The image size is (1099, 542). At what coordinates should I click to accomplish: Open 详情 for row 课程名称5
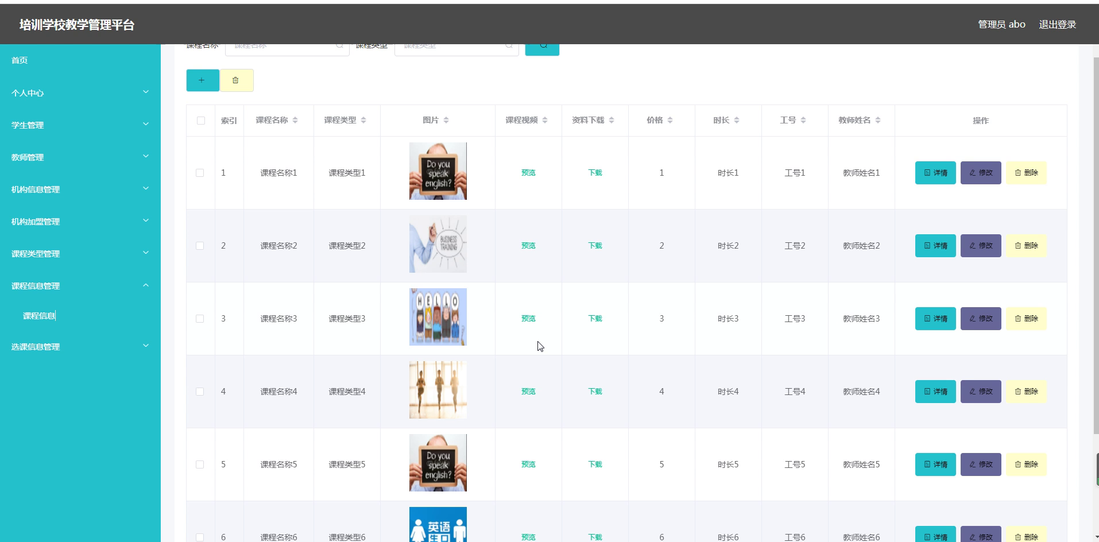935,464
